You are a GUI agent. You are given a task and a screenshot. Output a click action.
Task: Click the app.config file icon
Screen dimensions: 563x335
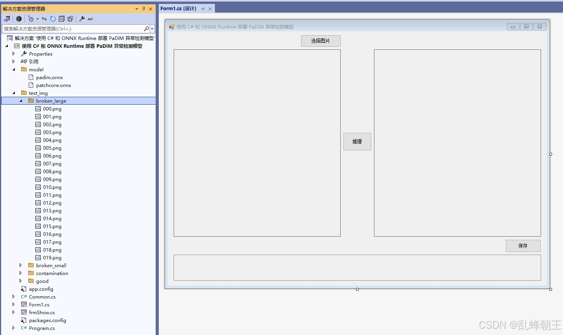pyautogui.click(x=24, y=289)
